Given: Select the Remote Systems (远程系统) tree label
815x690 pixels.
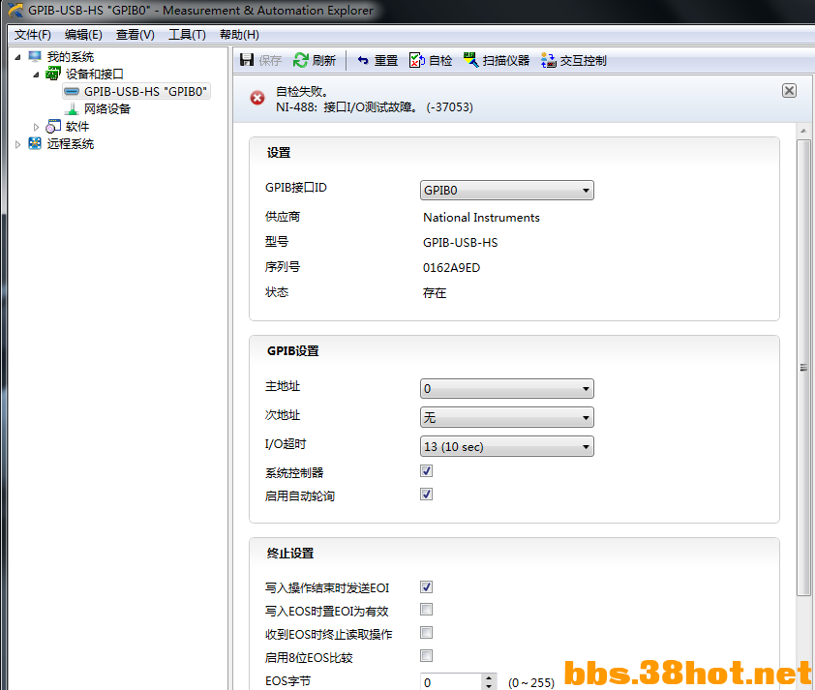Looking at the screenshot, I should click(x=70, y=143).
